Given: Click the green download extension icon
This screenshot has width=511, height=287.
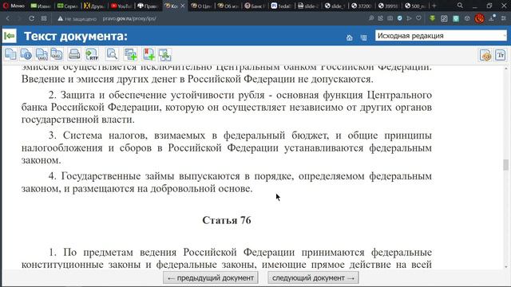Looking at the screenshot, I should [x=433, y=18].
